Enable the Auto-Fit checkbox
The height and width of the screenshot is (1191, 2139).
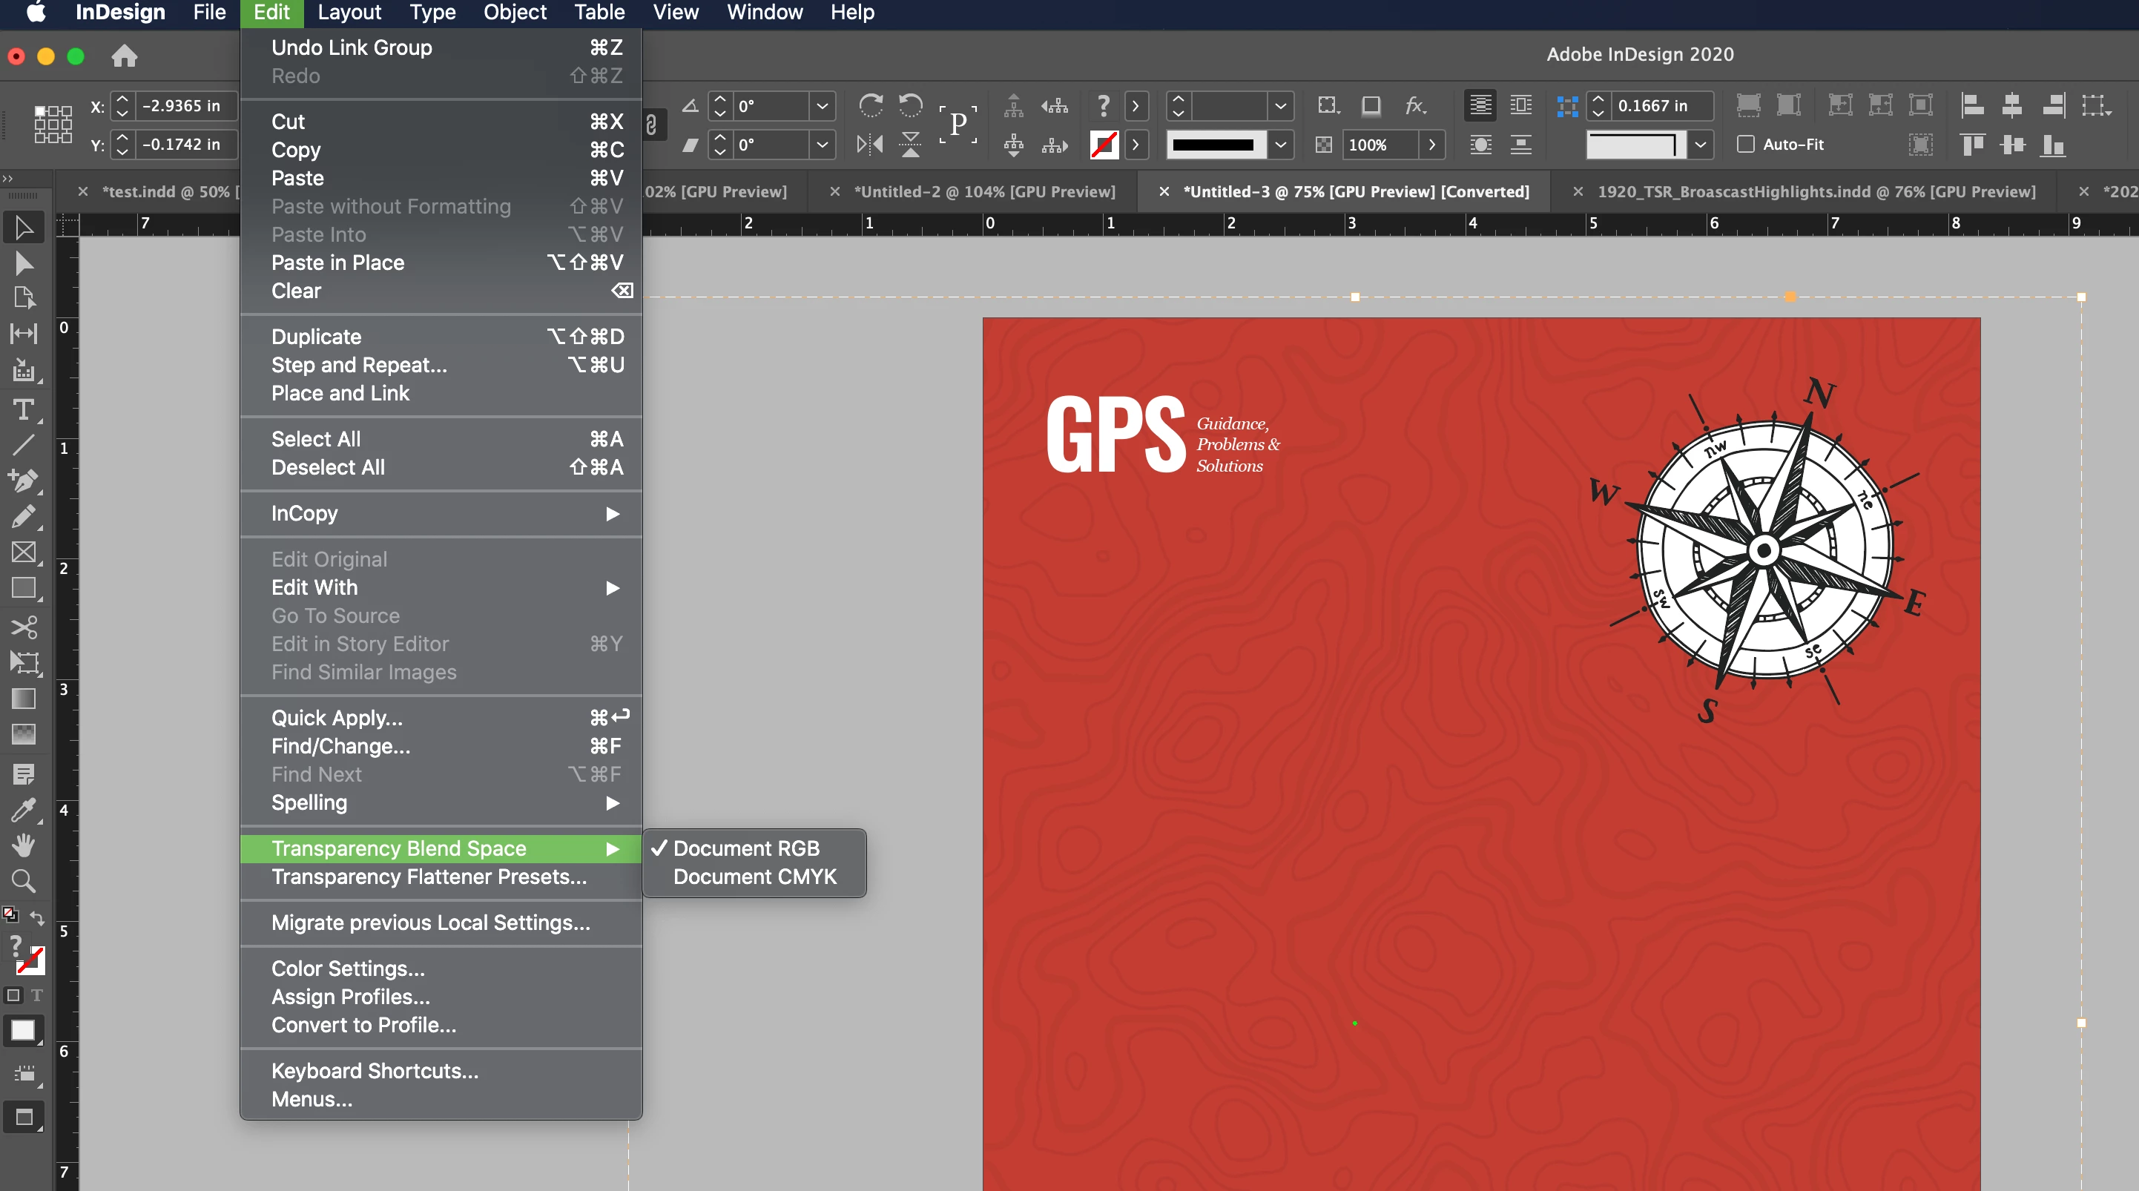tap(1745, 145)
